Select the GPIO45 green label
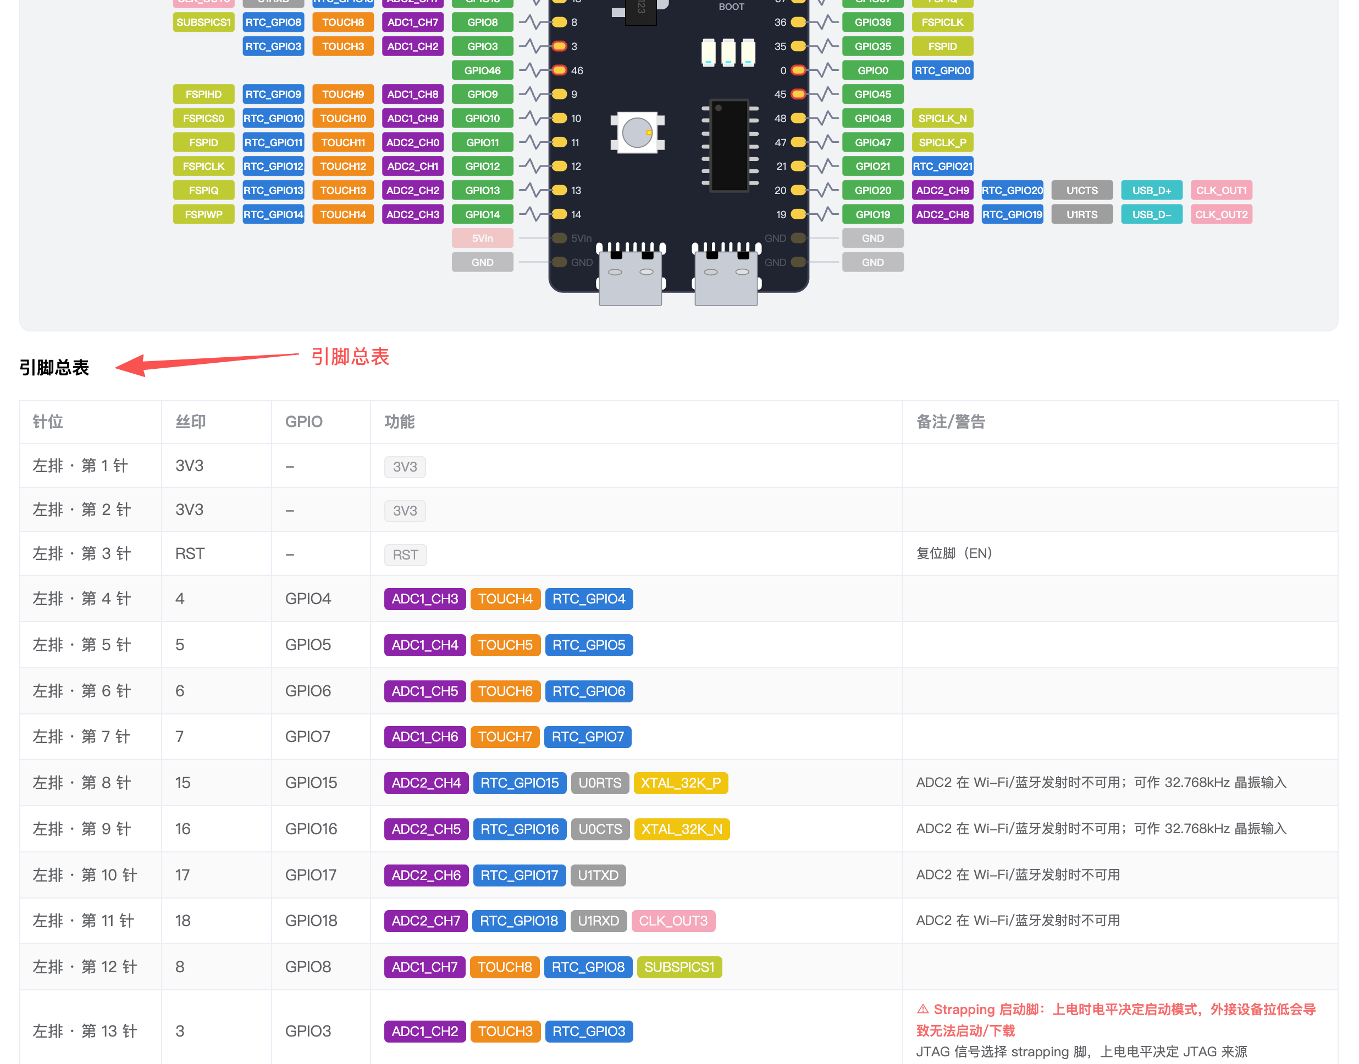This screenshot has height=1064, width=1359. tap(872, 94)
